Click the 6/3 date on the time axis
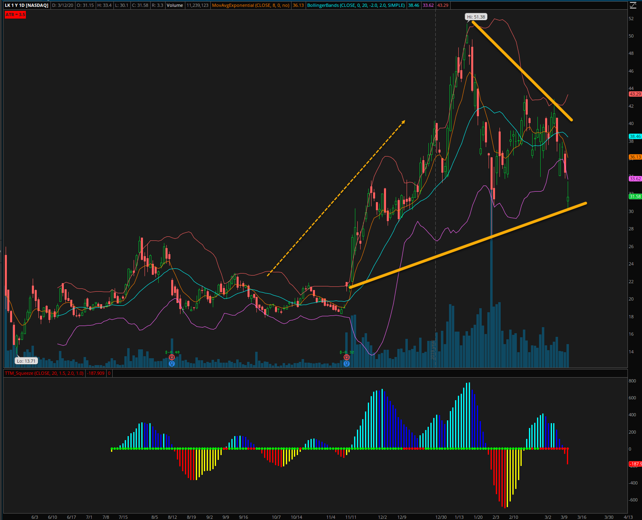 [x=35, y=517]
